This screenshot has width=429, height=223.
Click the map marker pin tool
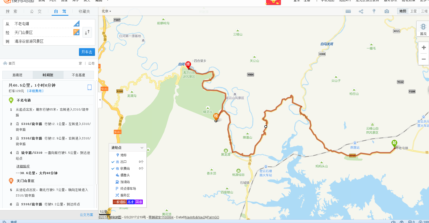(x=374, y=11)
